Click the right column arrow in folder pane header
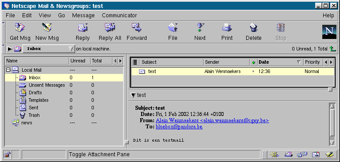This screenshot has height=162, width=340. point(120,61)
